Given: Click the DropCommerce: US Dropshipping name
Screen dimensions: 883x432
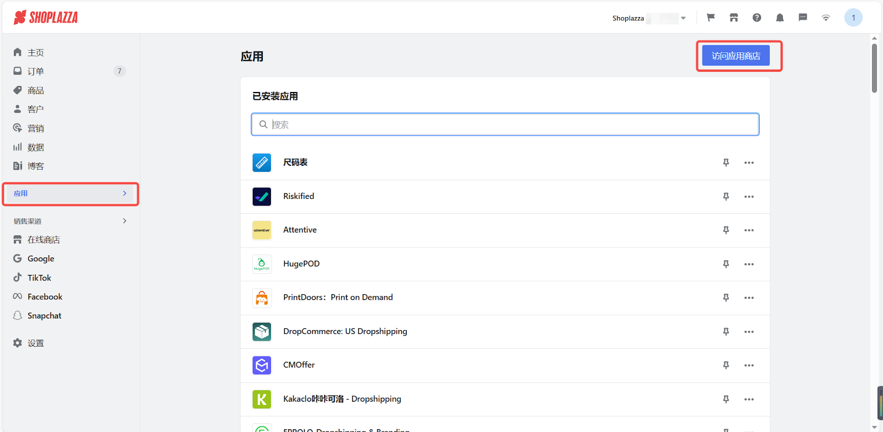Looking at the screenshot, I should [x=345, y=331].
